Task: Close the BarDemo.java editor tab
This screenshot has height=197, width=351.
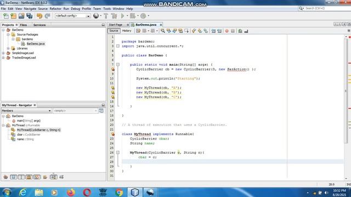Action: click(x=161, y=25)
